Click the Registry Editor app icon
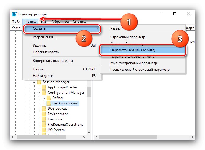This screenshot has height=150, width=205. click(14, 14)
